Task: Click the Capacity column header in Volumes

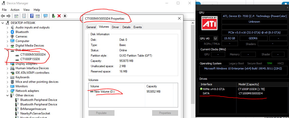Action: (159, 86)
